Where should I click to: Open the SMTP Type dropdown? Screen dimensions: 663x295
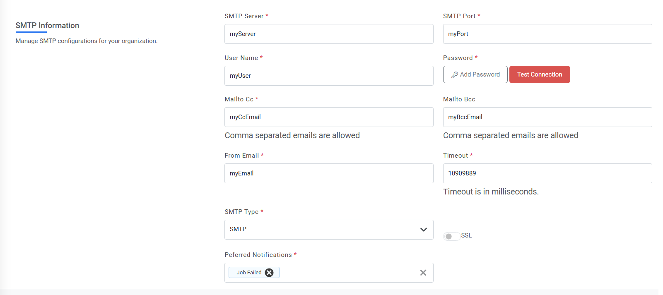click(329, 229)
